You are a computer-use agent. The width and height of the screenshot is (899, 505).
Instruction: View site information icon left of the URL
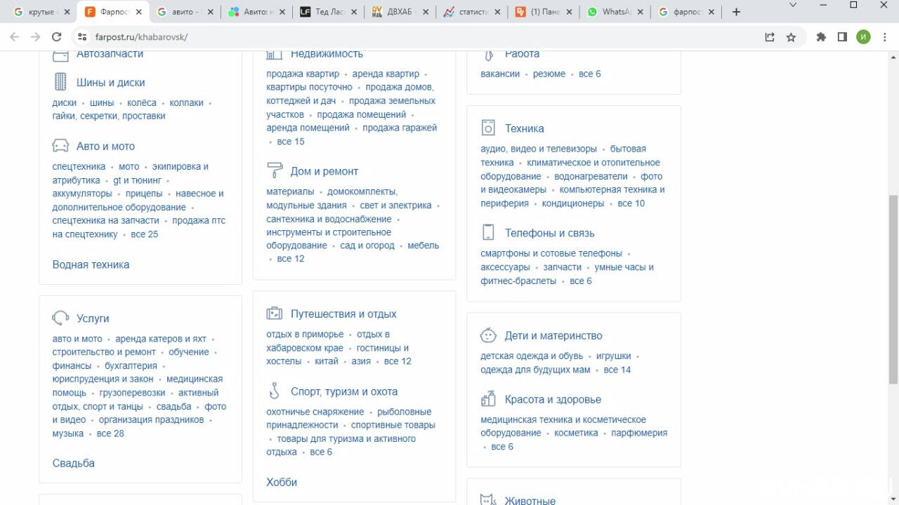[82, 37]
